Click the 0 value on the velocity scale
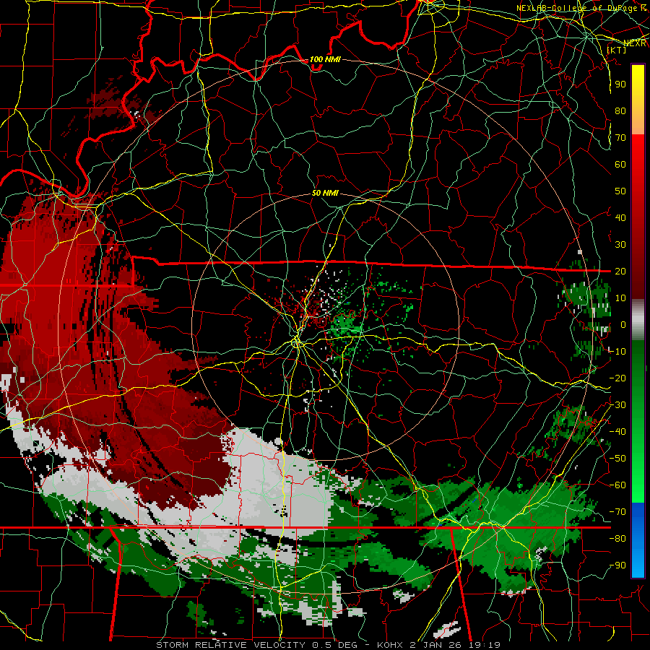The image size is (650, 650). 623,324
